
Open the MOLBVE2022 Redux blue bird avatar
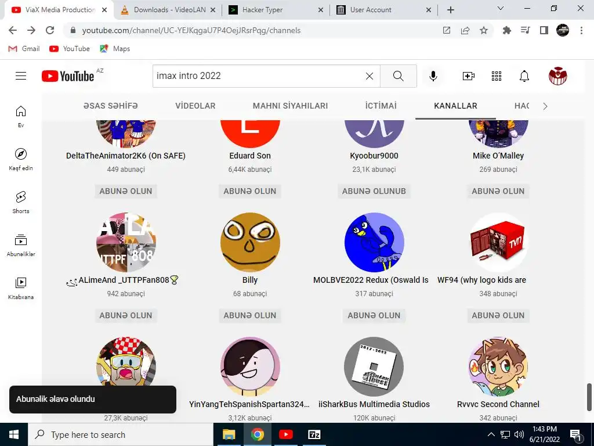coord(374,242)
